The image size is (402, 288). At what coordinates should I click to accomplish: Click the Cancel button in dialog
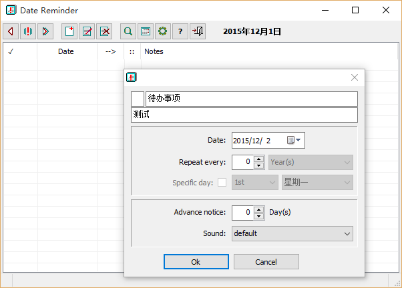[x=266, y=261]
